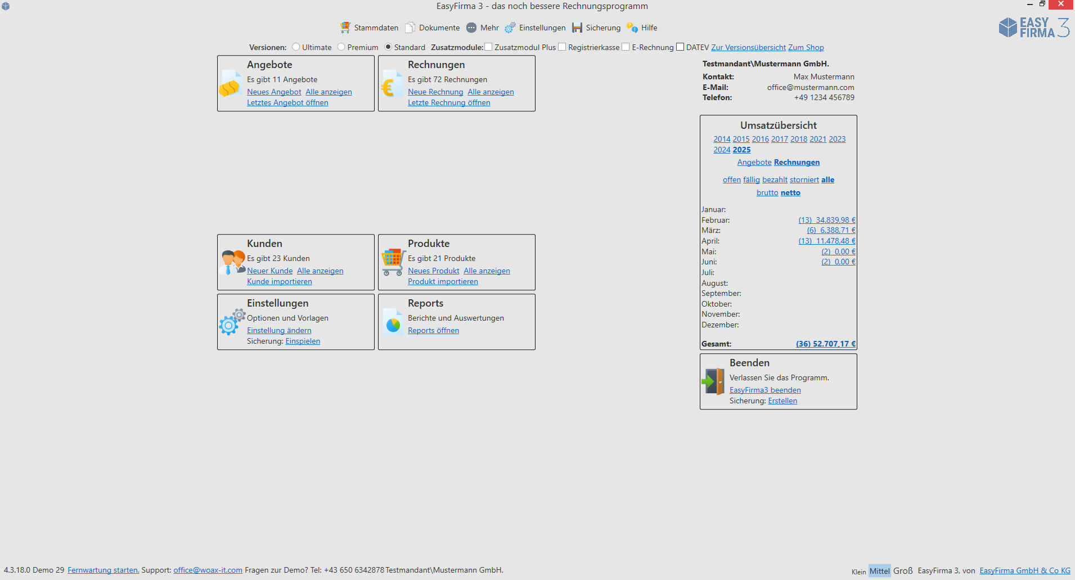Image resolution: width=1075 pixels, height=580 pixels.
Task: Filter Umsatzübersicht by offen
Action: click(731, 180)
